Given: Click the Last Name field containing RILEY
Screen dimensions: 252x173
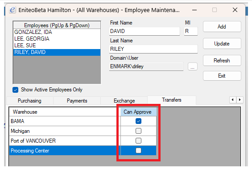Looking at the screenshot, I should pyautogui.click(x=153, y=49).
